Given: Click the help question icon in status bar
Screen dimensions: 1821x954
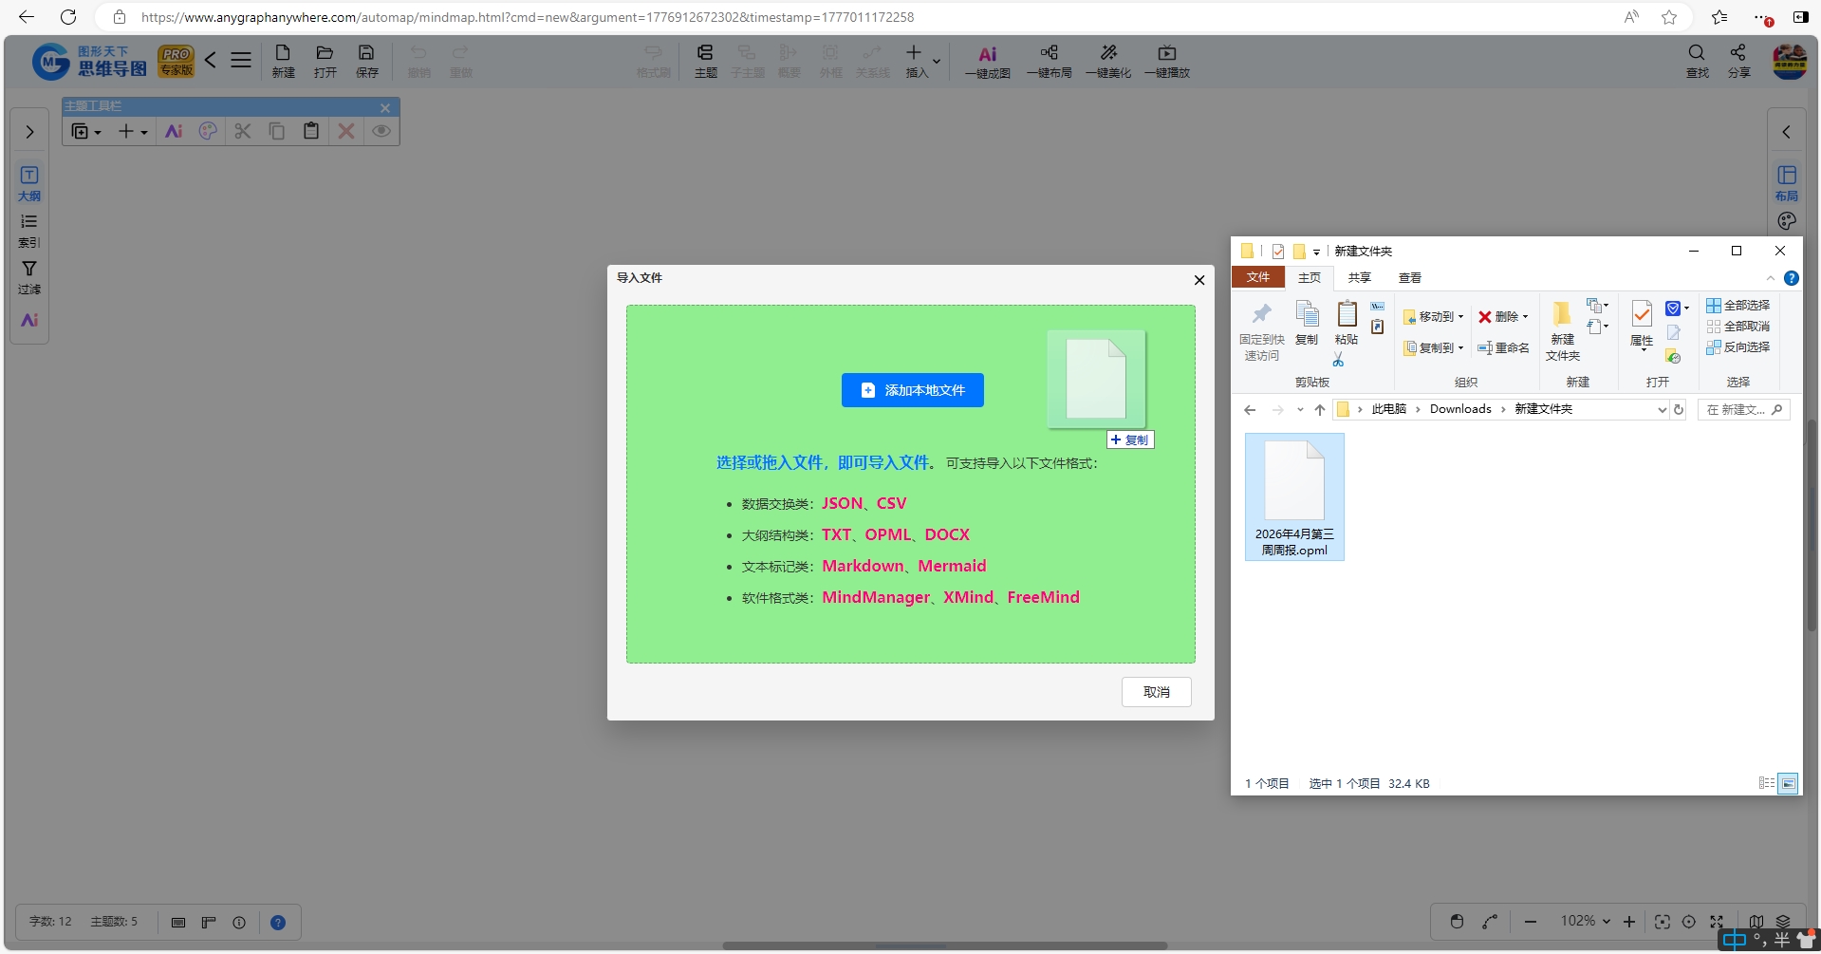Looking at the screenshot, I should (278, 923).
